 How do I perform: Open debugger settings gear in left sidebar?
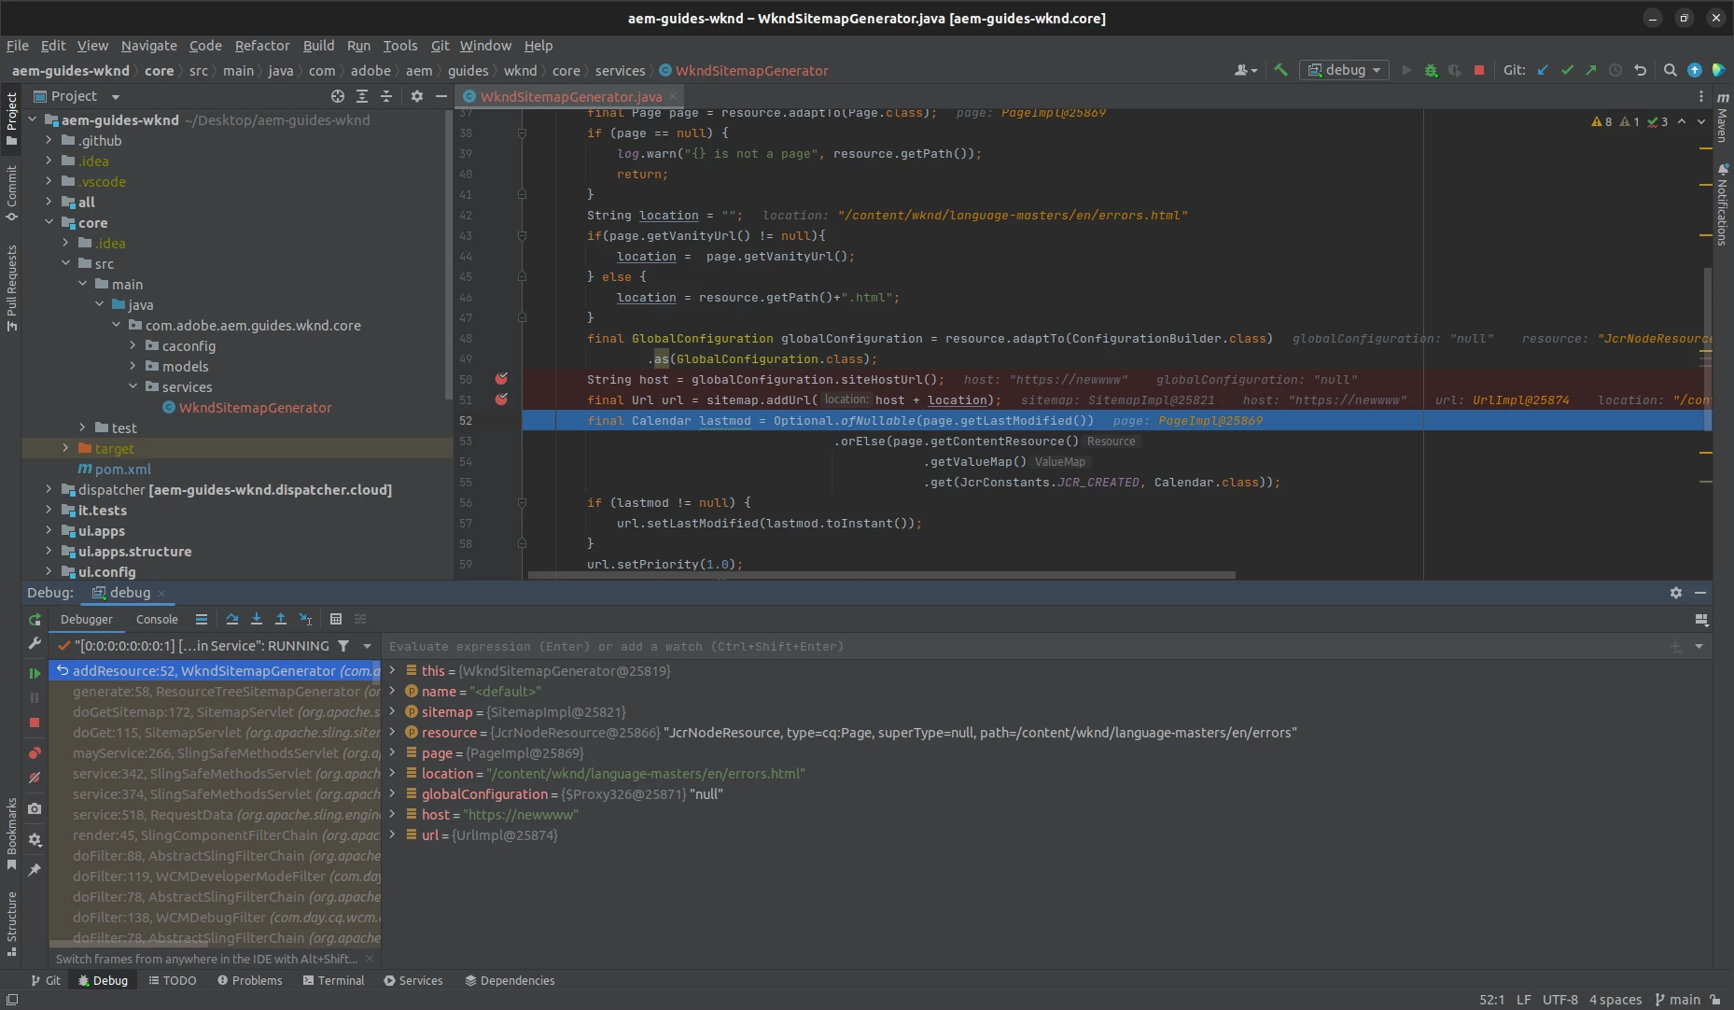point(35,839)
